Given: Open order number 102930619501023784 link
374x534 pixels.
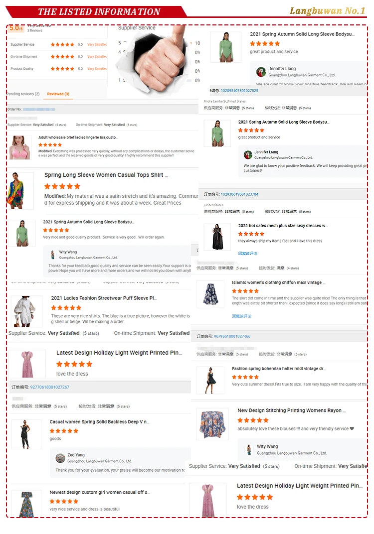Looking at the screenshot, I should [x=239, y=194].
